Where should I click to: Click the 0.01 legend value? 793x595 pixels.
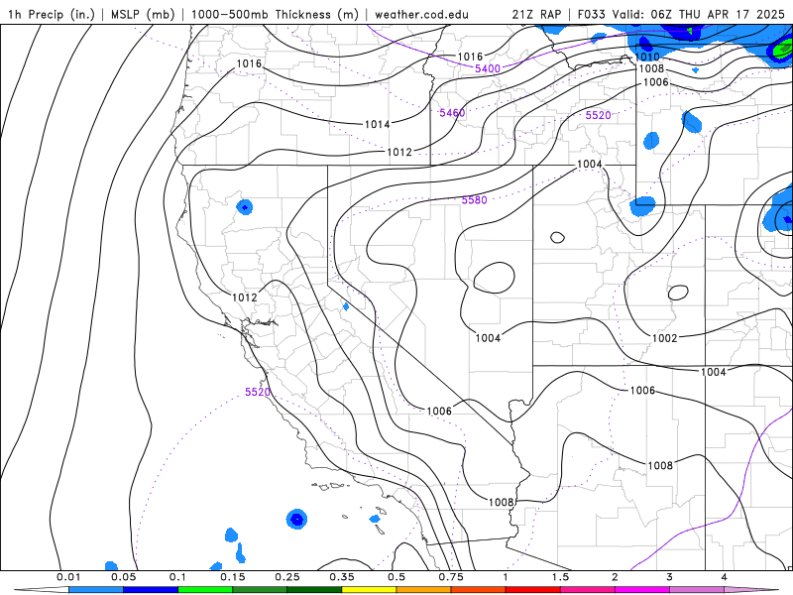68,577
